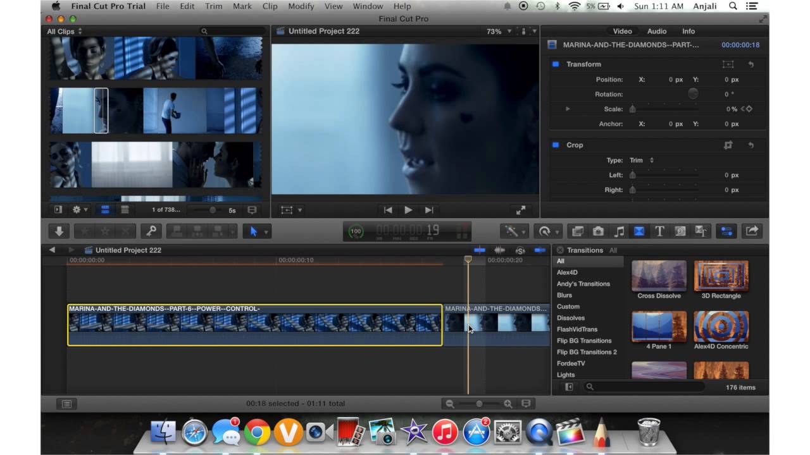Open the Modify menu
Screen dimensions: 810x455
[301, 6]
